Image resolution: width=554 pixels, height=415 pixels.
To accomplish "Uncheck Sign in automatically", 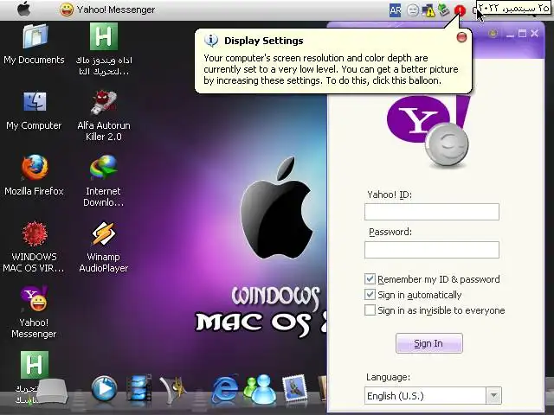I will coord(370,295).
